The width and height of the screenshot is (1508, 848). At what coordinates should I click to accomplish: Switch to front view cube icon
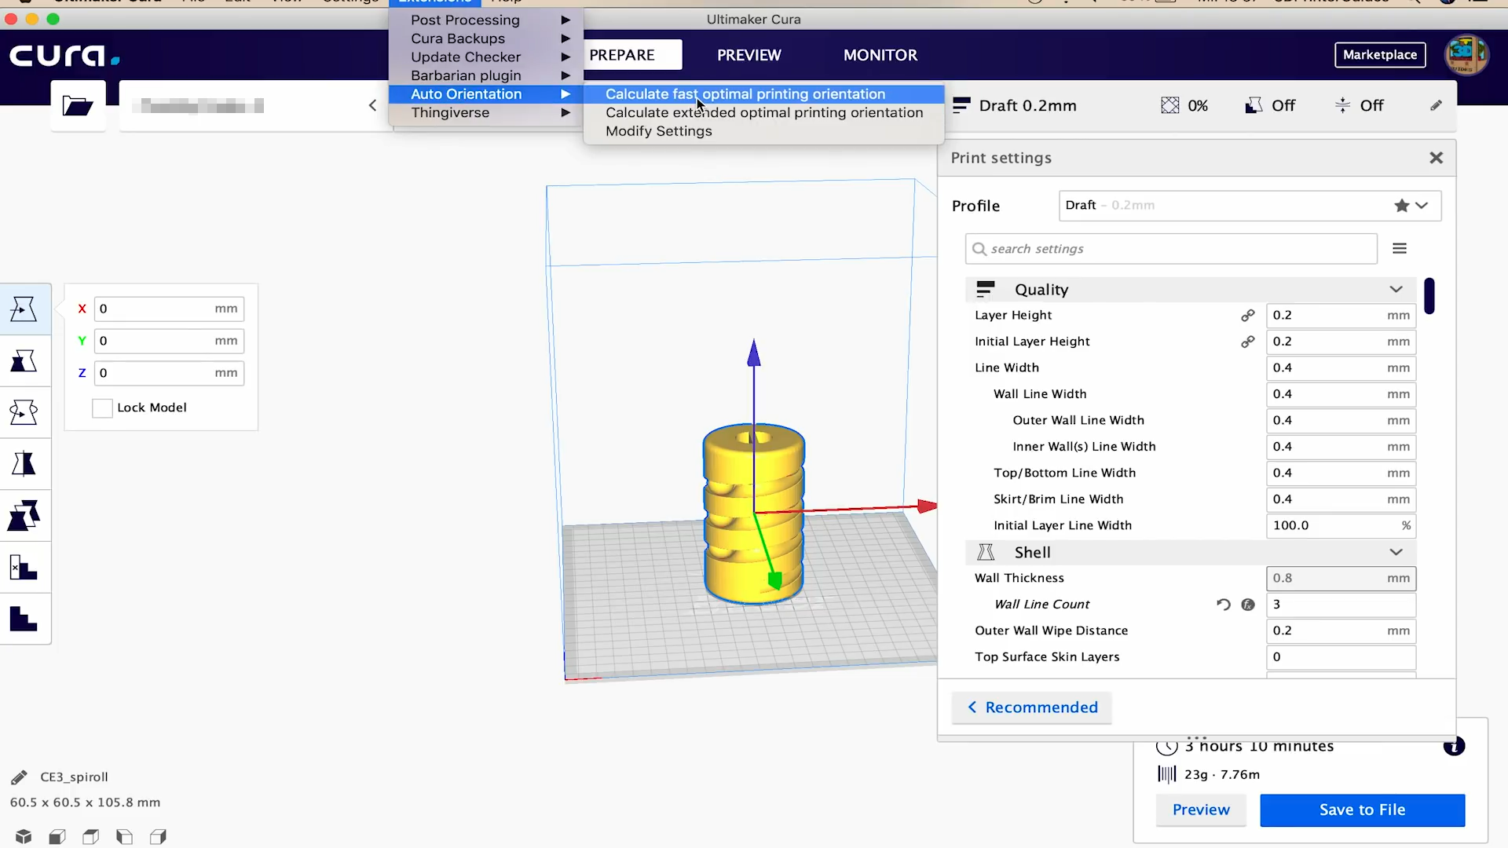[57, 836]
